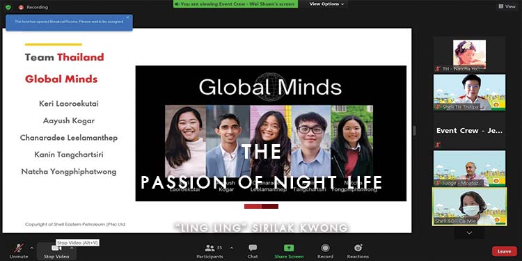The width and height of the screenshot is (522, 261).
Task: Close the Breakout Rooms notification
Action: point(127,17)
